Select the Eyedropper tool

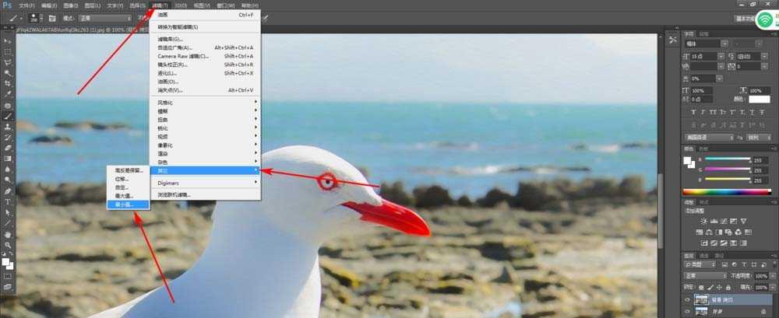(x=8, y=94)
